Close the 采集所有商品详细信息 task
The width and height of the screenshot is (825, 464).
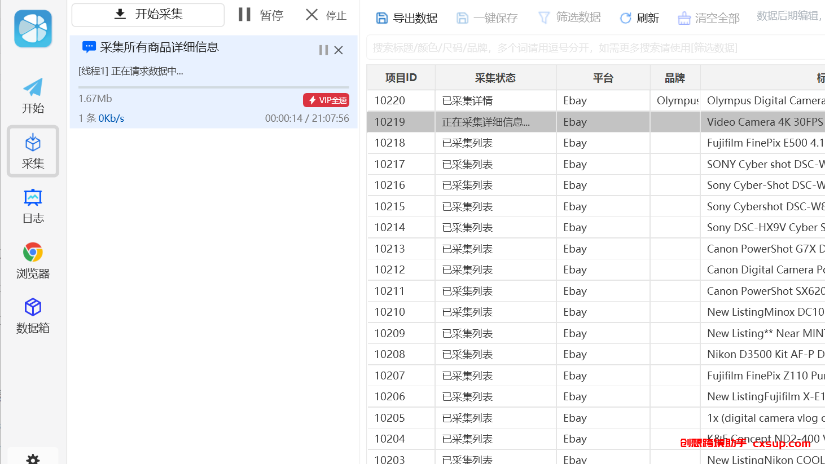click(339, 50)
